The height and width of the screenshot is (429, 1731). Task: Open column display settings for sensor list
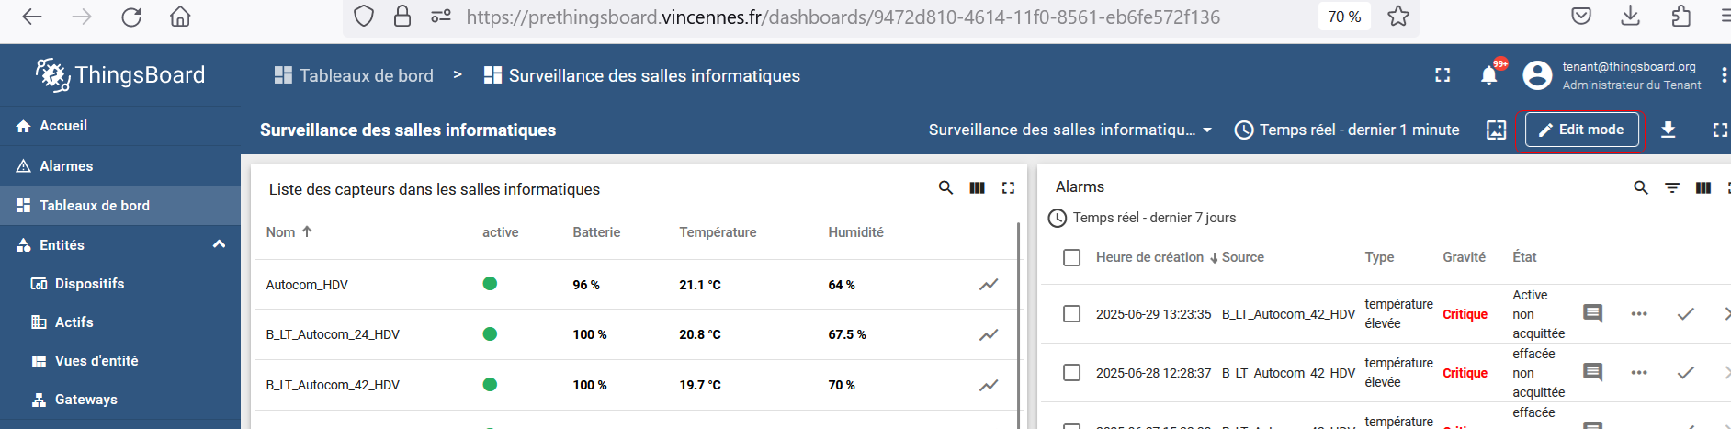[977, 188]
